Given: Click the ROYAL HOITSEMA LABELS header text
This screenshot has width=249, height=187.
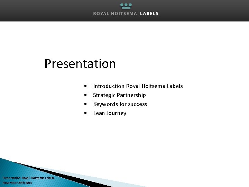Looking at the screenshot, I should pos(126,14).
